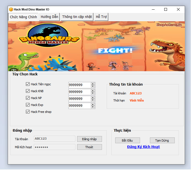Switch to the Hướng Dẫn tab
The width and height of the screenshot is (191, 170).
coord(49,17)
